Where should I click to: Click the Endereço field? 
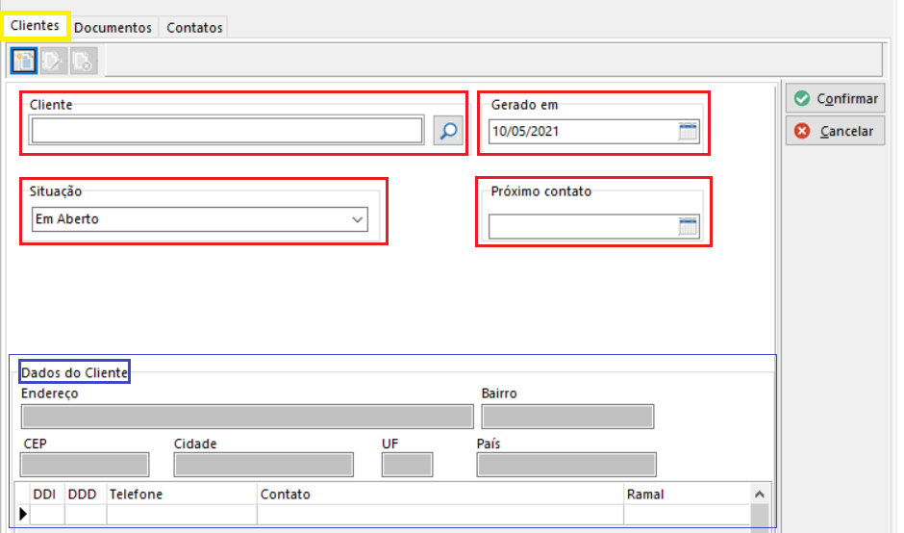(247, 417)
